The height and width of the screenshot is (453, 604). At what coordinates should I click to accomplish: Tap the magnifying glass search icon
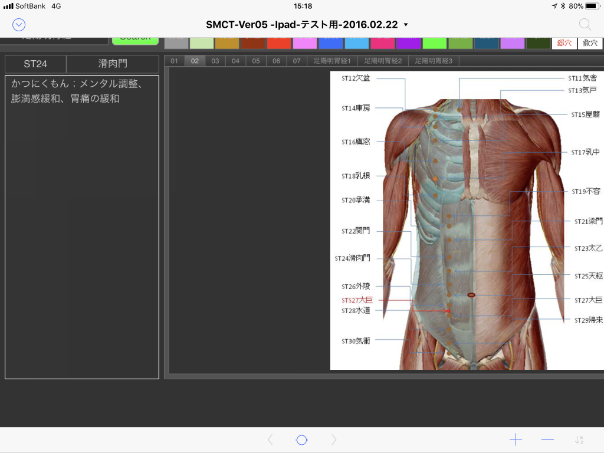[x=585, y=24]
